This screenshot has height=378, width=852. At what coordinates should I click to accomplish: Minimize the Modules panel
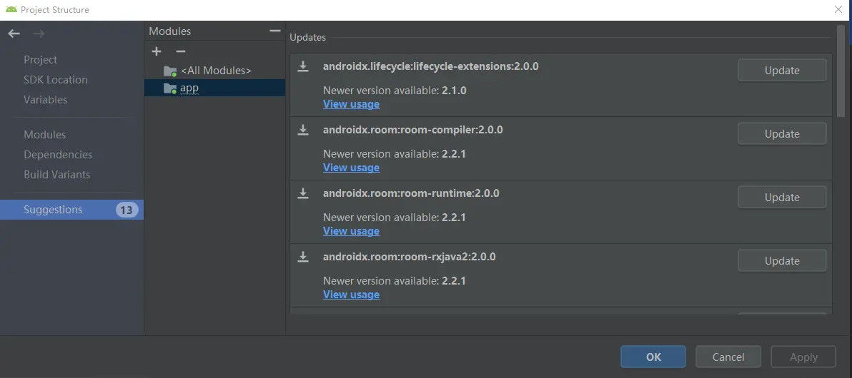(275, 31)
